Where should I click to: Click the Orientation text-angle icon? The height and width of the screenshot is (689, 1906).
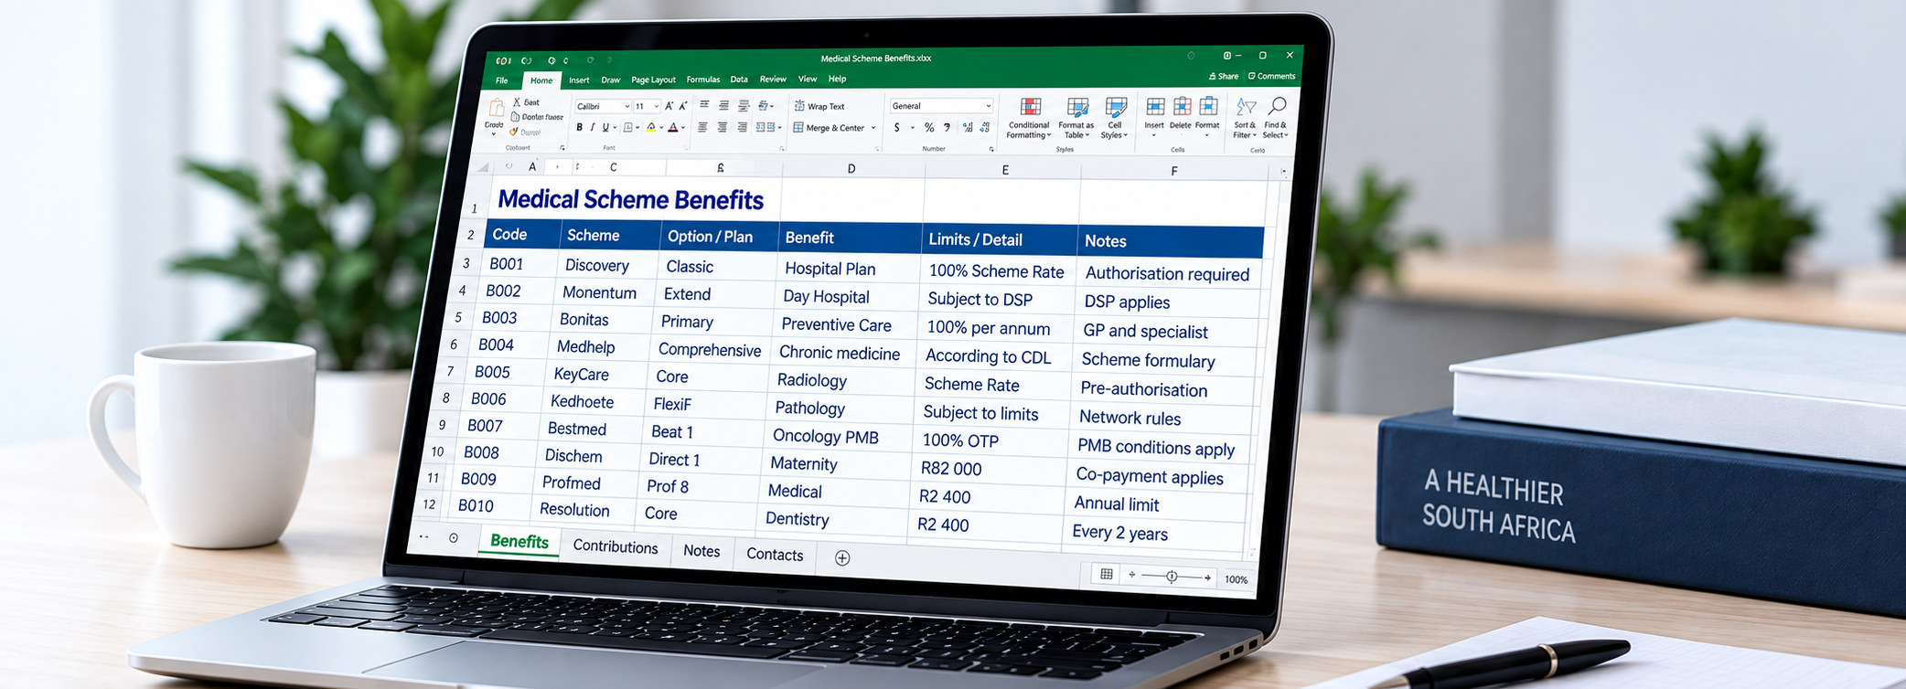click(763, 106)
